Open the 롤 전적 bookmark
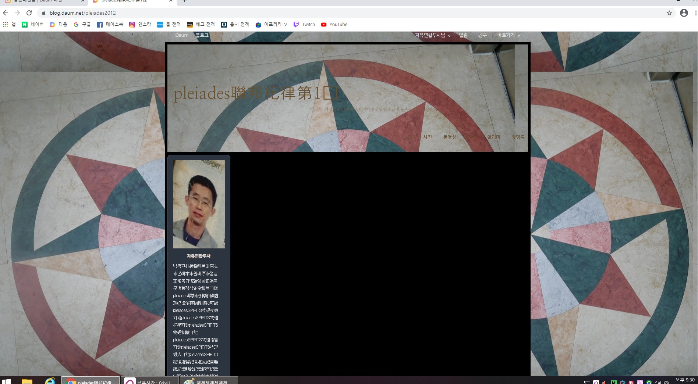The image size is (698, 384). click(169, 25)
